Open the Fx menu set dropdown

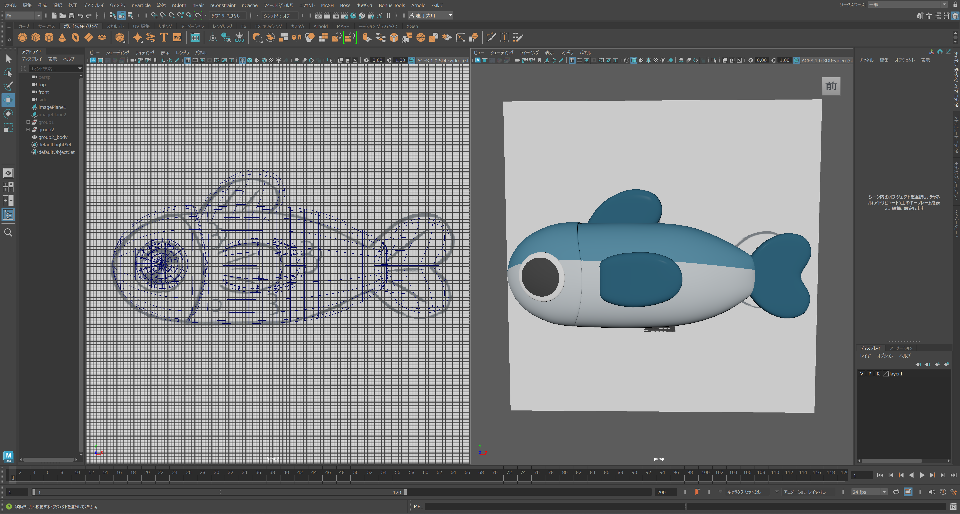23,16
